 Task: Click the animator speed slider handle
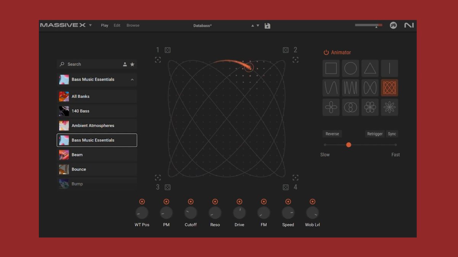point(348,145)
